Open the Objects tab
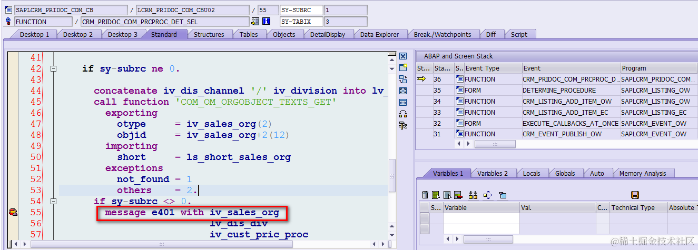Screen dimensions: 698x250 tap(284, 34)
